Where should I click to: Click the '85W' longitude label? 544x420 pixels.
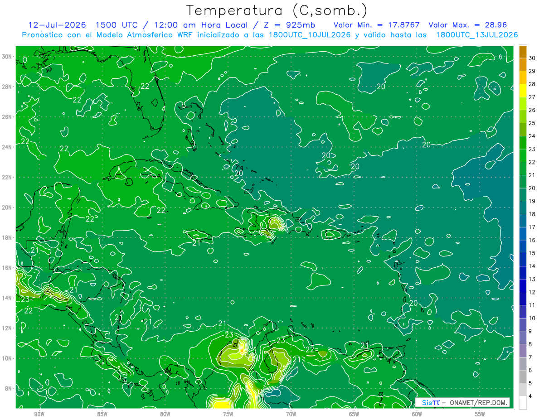tap(102, 414)
